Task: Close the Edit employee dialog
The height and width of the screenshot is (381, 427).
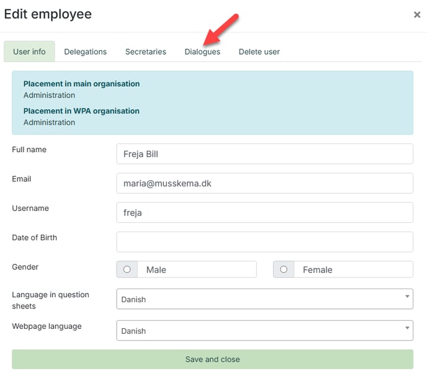Action: (x=416, y=15)
